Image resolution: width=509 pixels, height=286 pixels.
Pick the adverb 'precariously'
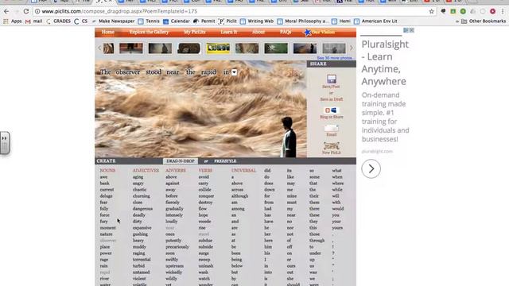pyautogui.click(x=177, y=247)
